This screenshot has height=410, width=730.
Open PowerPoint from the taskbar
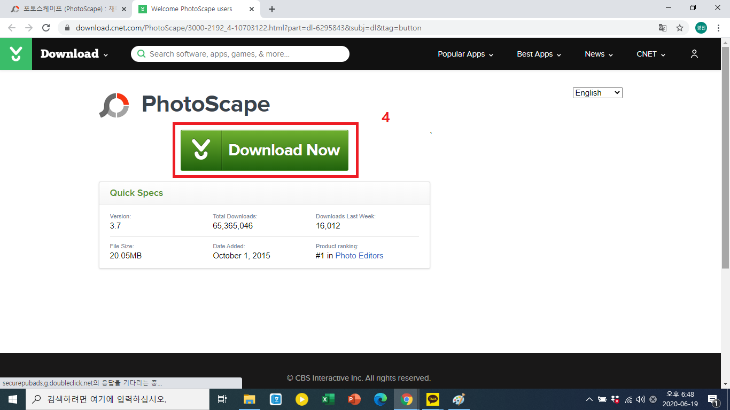tap(354, 399)
